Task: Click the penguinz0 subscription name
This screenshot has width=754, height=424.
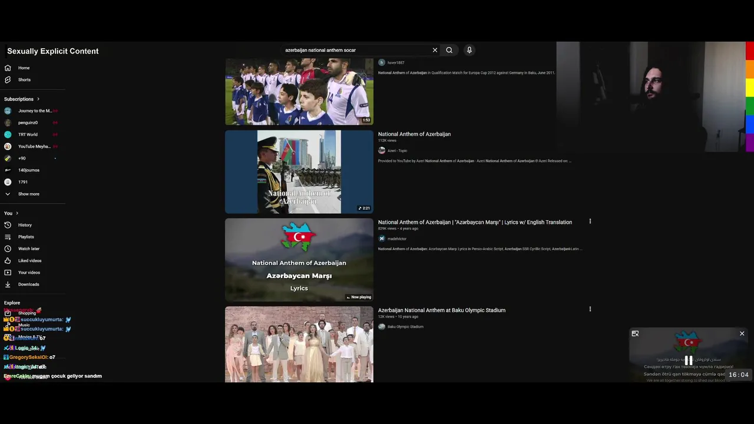Action: pos(28,122)
